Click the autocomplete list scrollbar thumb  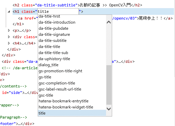109,85
